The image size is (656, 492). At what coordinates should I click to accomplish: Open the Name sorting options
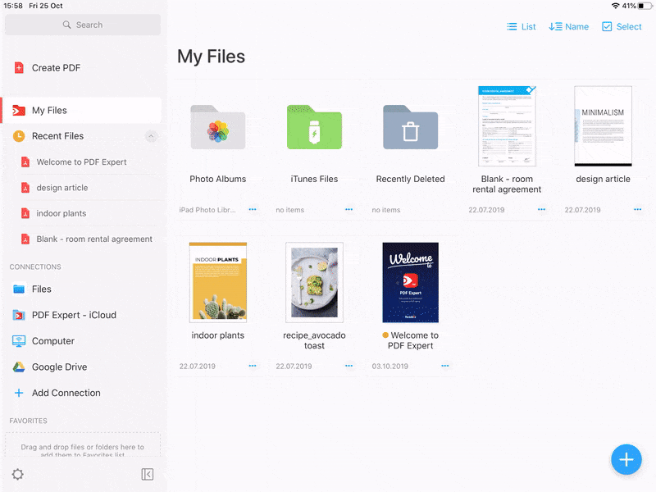568,26
